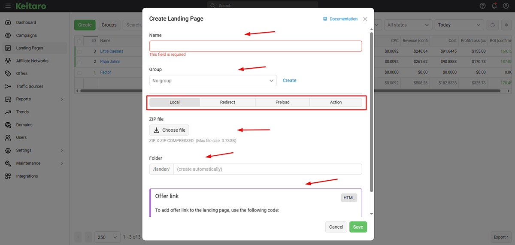Open the Dashboard sidebar icon

(8, 23)
